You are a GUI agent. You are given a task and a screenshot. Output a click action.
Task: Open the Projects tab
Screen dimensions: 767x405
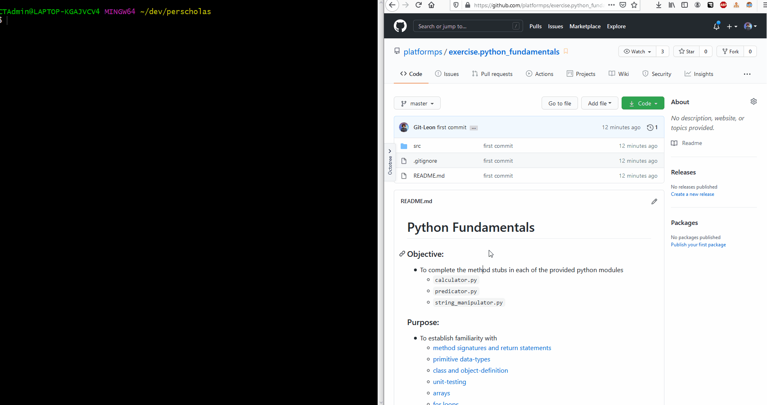(x=581, y=74)
